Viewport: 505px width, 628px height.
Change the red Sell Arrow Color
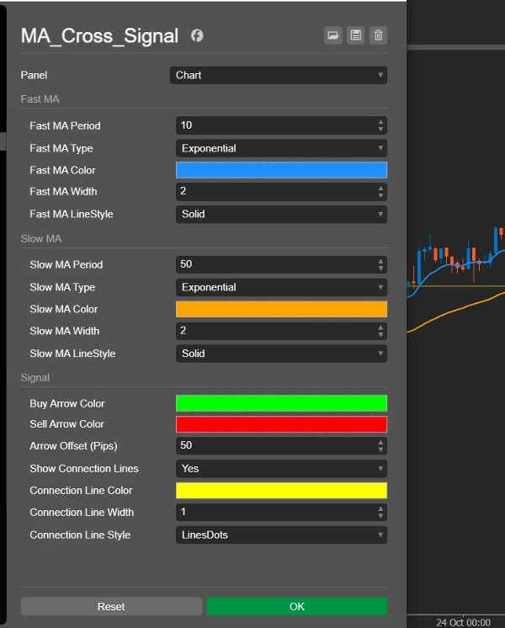(x=281, y=424)
